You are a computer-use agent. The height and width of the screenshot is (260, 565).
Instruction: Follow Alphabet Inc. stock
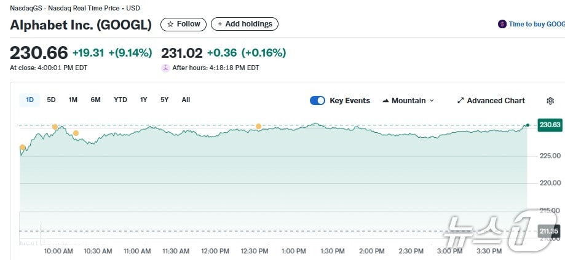coord(183,24)
